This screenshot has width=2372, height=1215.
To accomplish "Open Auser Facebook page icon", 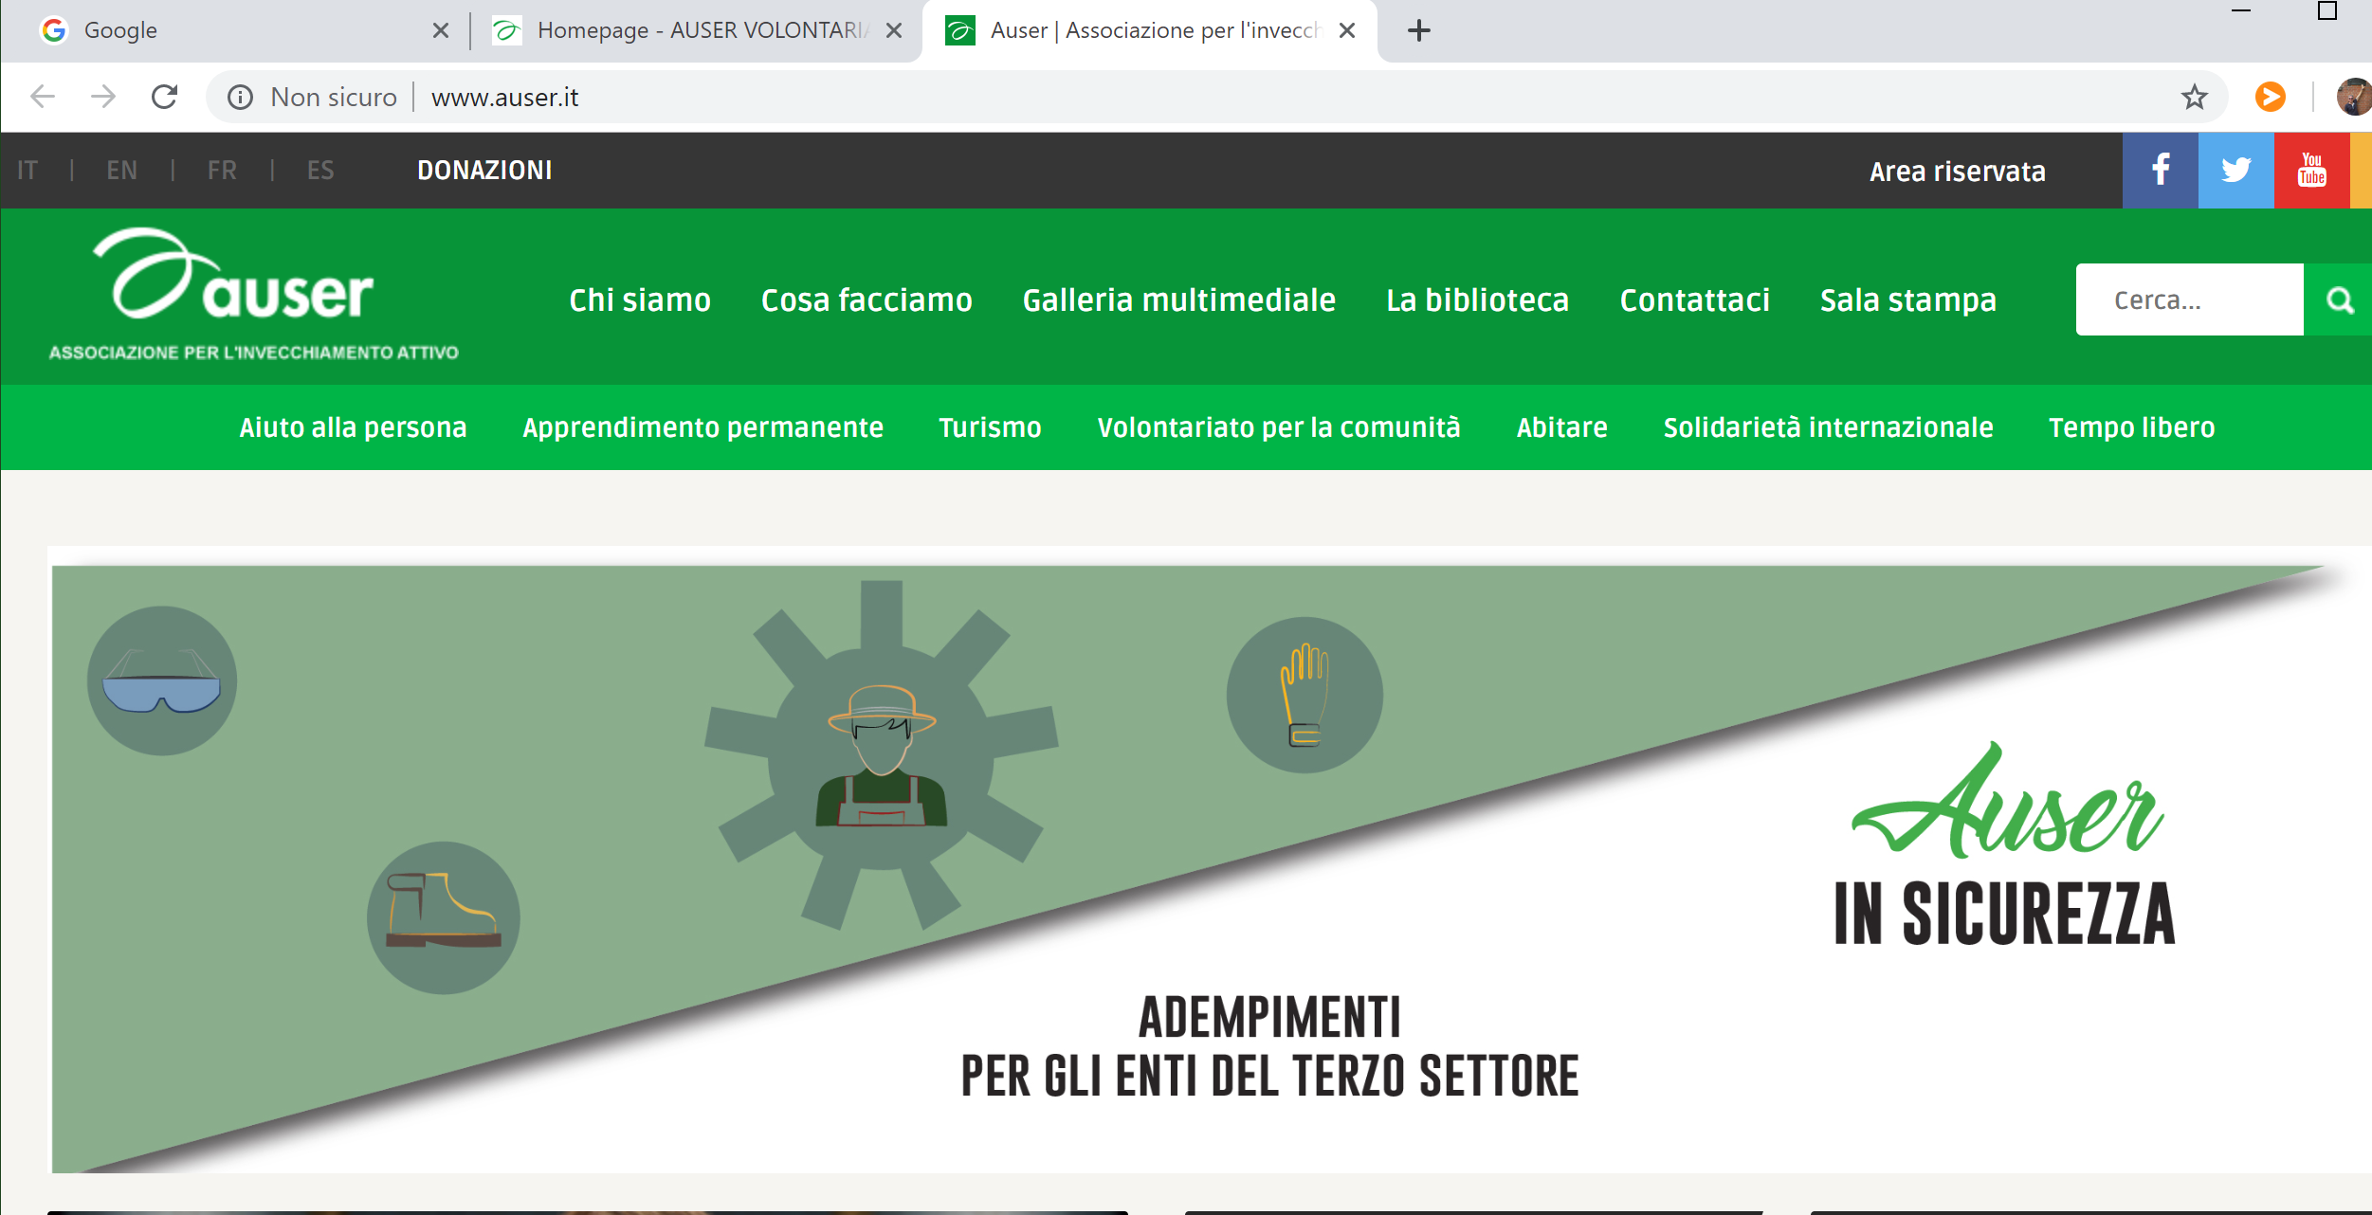I will 2160,171.
